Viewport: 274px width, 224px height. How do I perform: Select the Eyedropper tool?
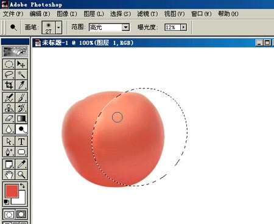click(21, 164)
